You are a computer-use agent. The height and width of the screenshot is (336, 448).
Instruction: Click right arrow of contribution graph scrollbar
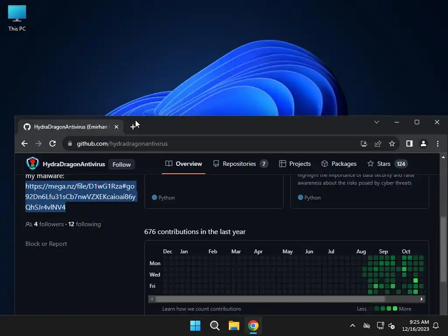point(422,299)
